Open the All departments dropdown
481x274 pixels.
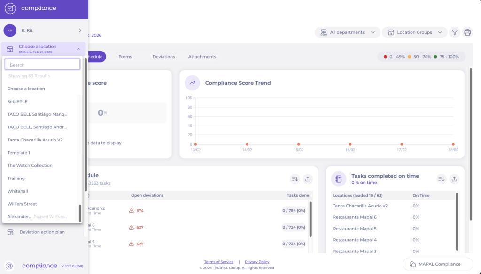pyautogui.click(x=347, y=32)
